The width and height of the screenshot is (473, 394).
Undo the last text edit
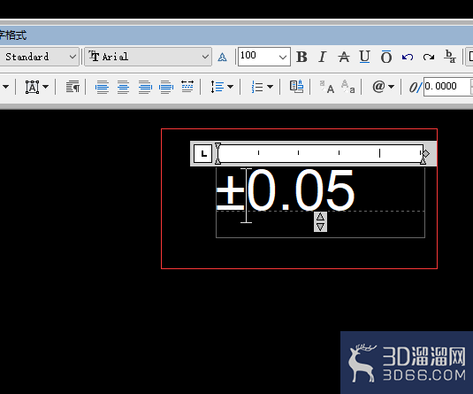pyautogui.click(x=408, y=57)
